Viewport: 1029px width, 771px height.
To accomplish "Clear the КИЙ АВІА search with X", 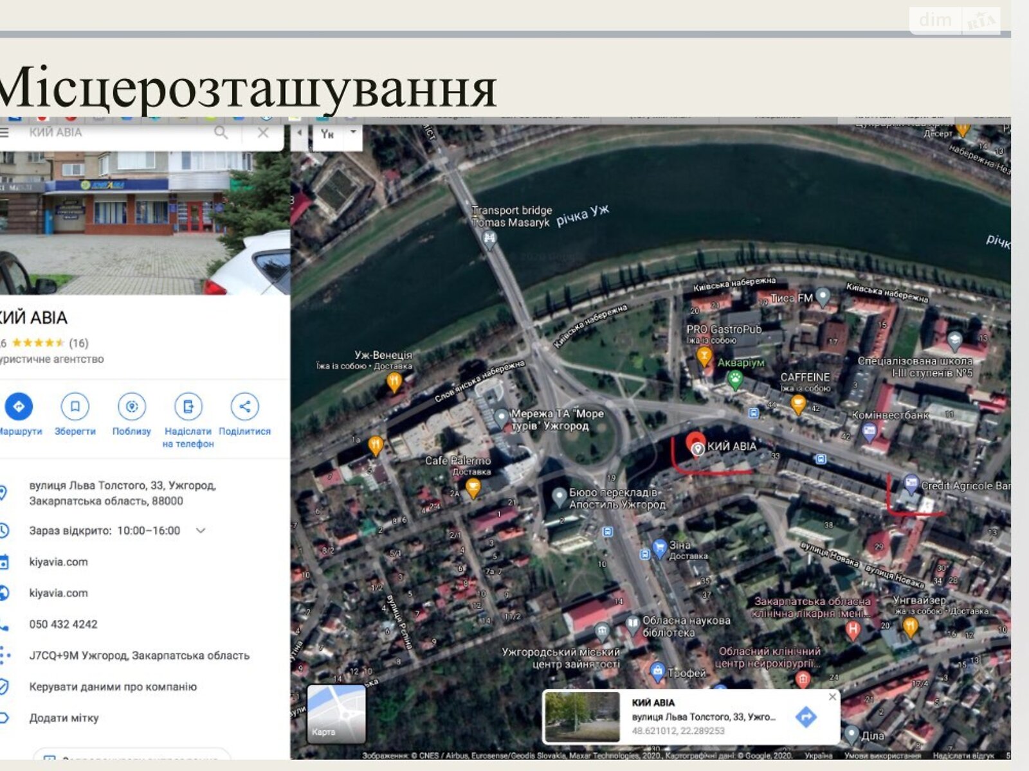I will [x=262, y=133].
